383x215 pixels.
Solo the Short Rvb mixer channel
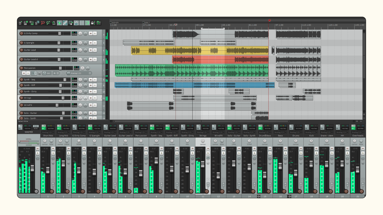coord(53,153)
